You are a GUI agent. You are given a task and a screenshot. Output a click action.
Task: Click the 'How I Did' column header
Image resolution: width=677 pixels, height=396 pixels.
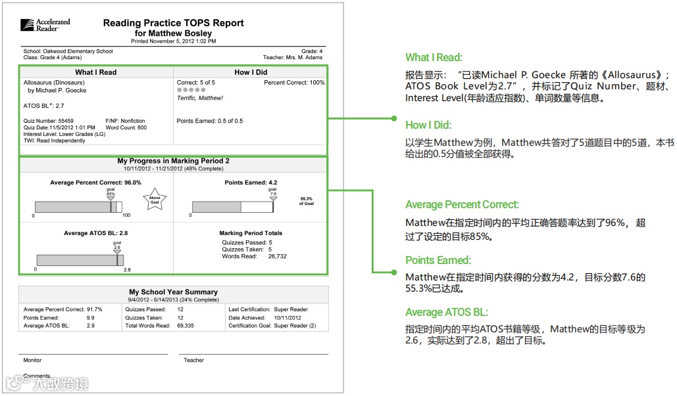click(251, 72)
